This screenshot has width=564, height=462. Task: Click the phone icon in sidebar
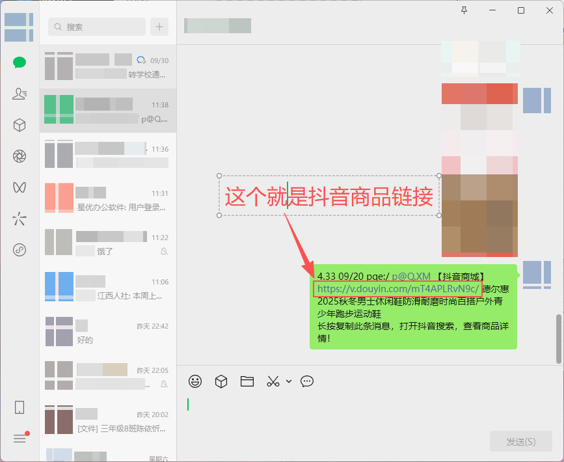tap(20, 408)
